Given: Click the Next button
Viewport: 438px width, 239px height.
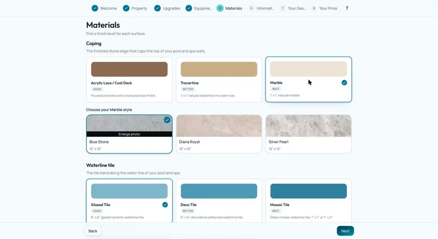Looking at the screenshot, I should click(x=345, y=231).
